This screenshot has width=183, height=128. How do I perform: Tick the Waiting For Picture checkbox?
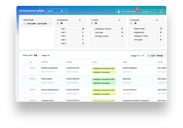pos(93,29)
